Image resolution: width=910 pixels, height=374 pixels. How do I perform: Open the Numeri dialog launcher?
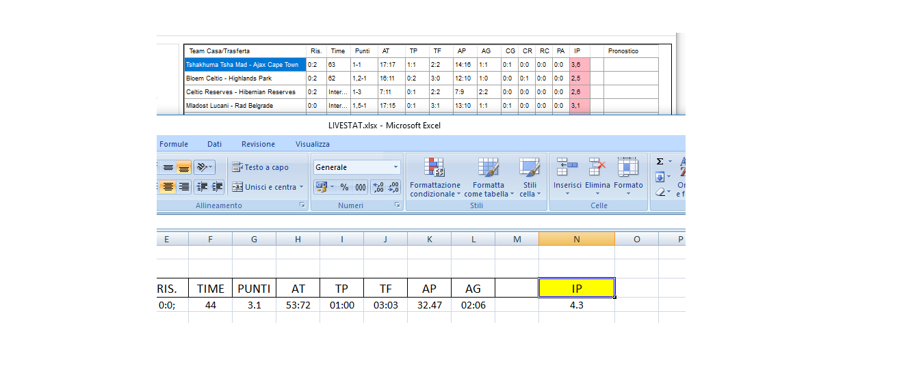pos(397,205)
